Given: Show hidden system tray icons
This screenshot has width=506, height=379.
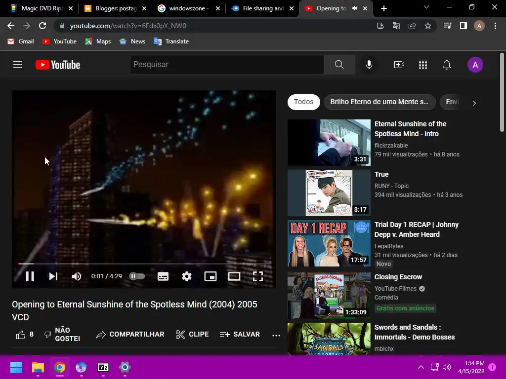Looking at the screenshot, I should 421,367.
